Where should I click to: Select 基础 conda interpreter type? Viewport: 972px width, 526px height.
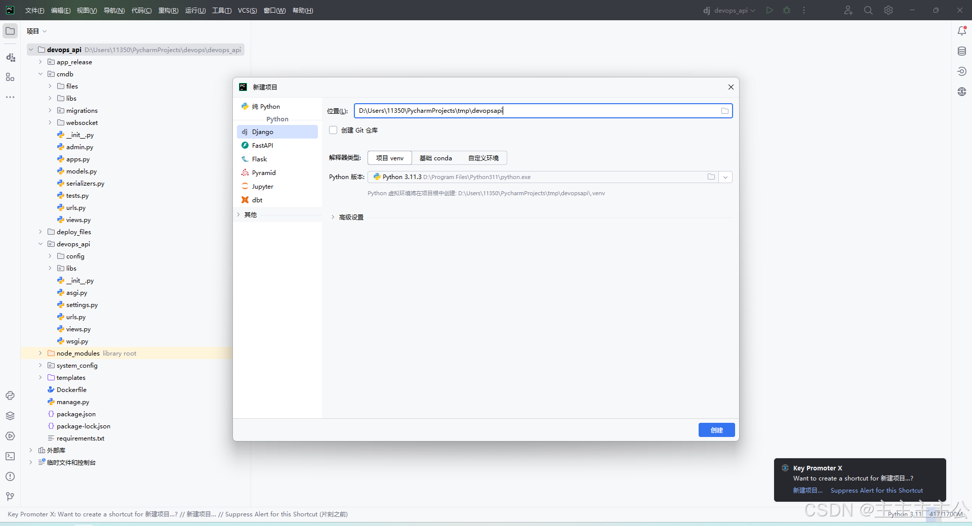[x=436, y=158]
